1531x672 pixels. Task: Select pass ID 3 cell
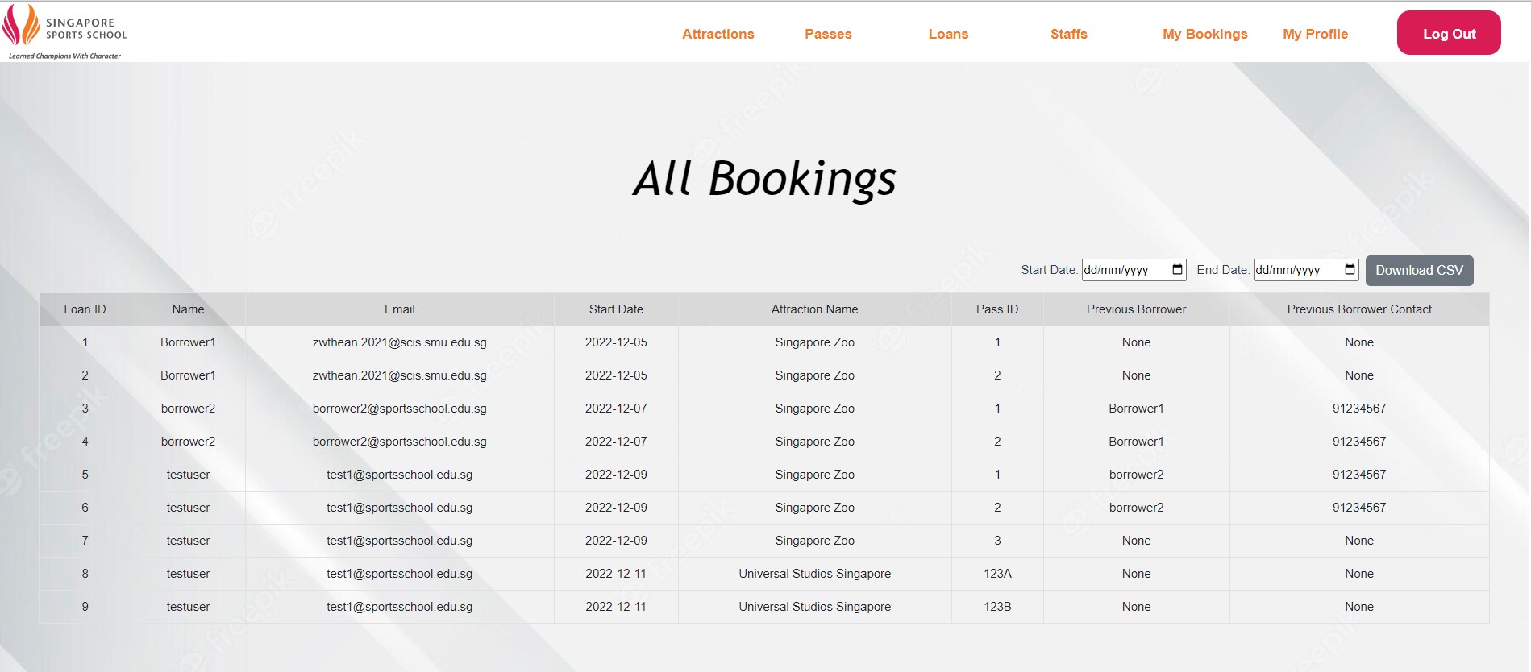click(997, 541)
